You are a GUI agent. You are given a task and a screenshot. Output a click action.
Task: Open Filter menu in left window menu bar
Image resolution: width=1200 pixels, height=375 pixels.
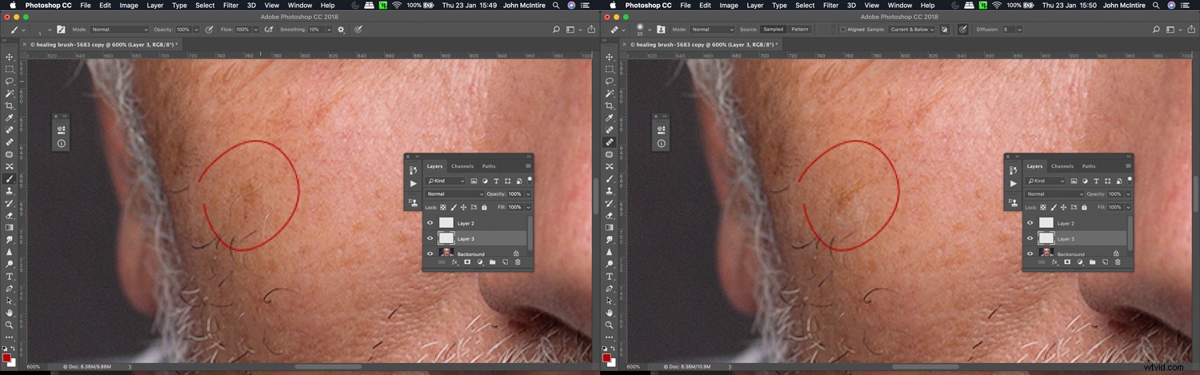pos(230,5)
